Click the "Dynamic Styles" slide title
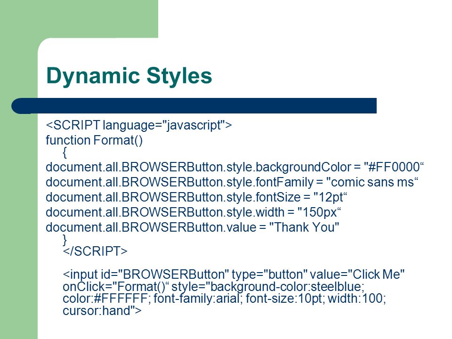 (129, 76)
